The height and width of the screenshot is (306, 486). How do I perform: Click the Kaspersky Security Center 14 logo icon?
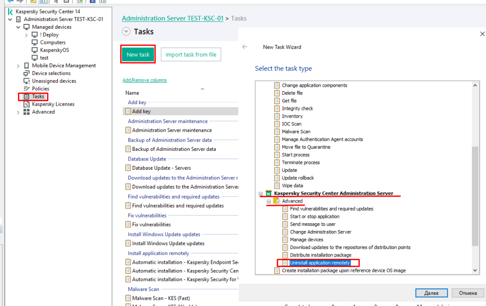(x=10, y=12)
